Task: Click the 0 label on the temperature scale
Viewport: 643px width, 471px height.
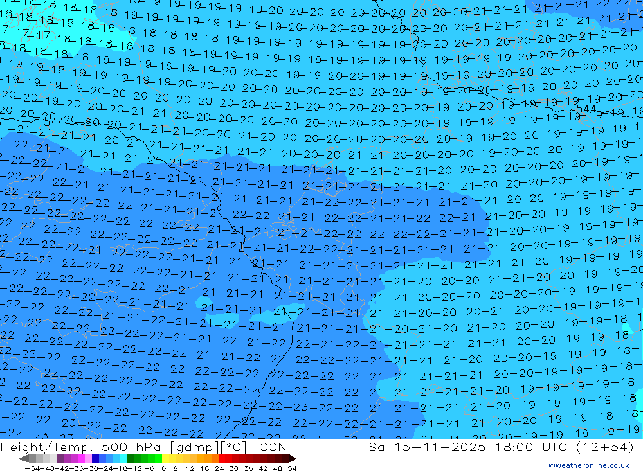Action: click(x=163, y=468)
